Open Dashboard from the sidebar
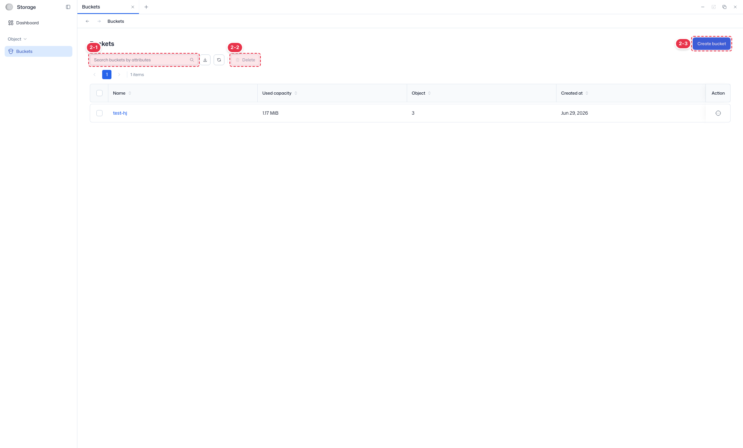This screenshot has height=448, width=743. pyautogui.click(x=38, y=23)
